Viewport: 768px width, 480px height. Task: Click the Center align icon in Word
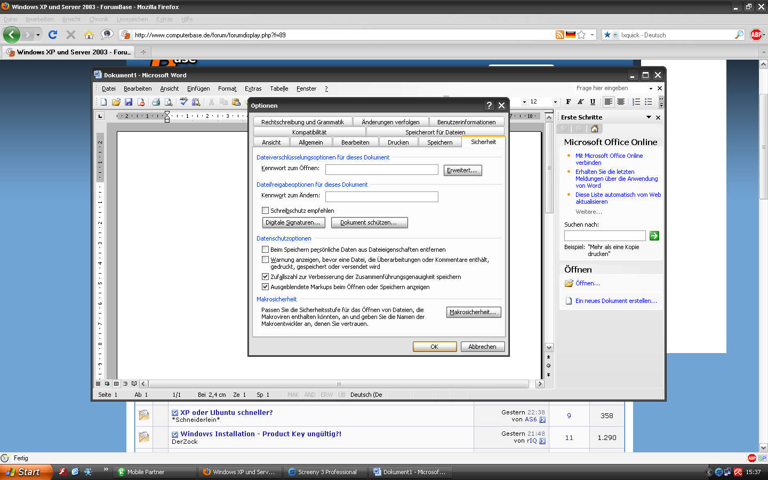point(620,102)
